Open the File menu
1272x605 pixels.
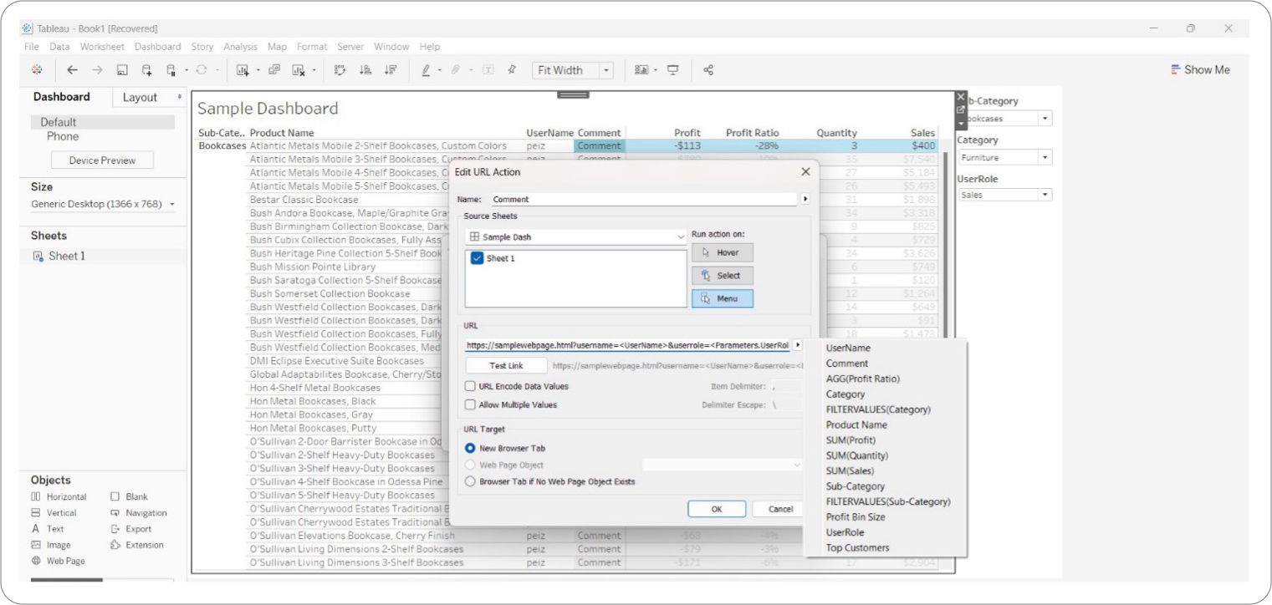[x=32, y=47]
